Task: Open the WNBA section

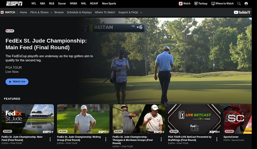Action: (73, 3)
